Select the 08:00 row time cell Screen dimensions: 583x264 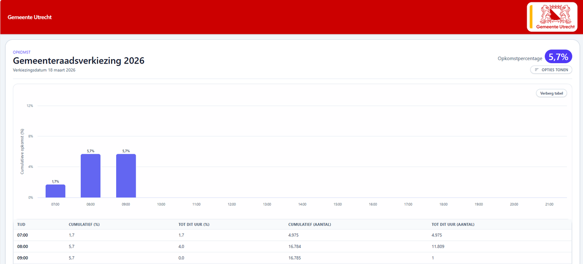22,247
